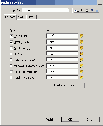Click the Cancel button

(90, 119)
